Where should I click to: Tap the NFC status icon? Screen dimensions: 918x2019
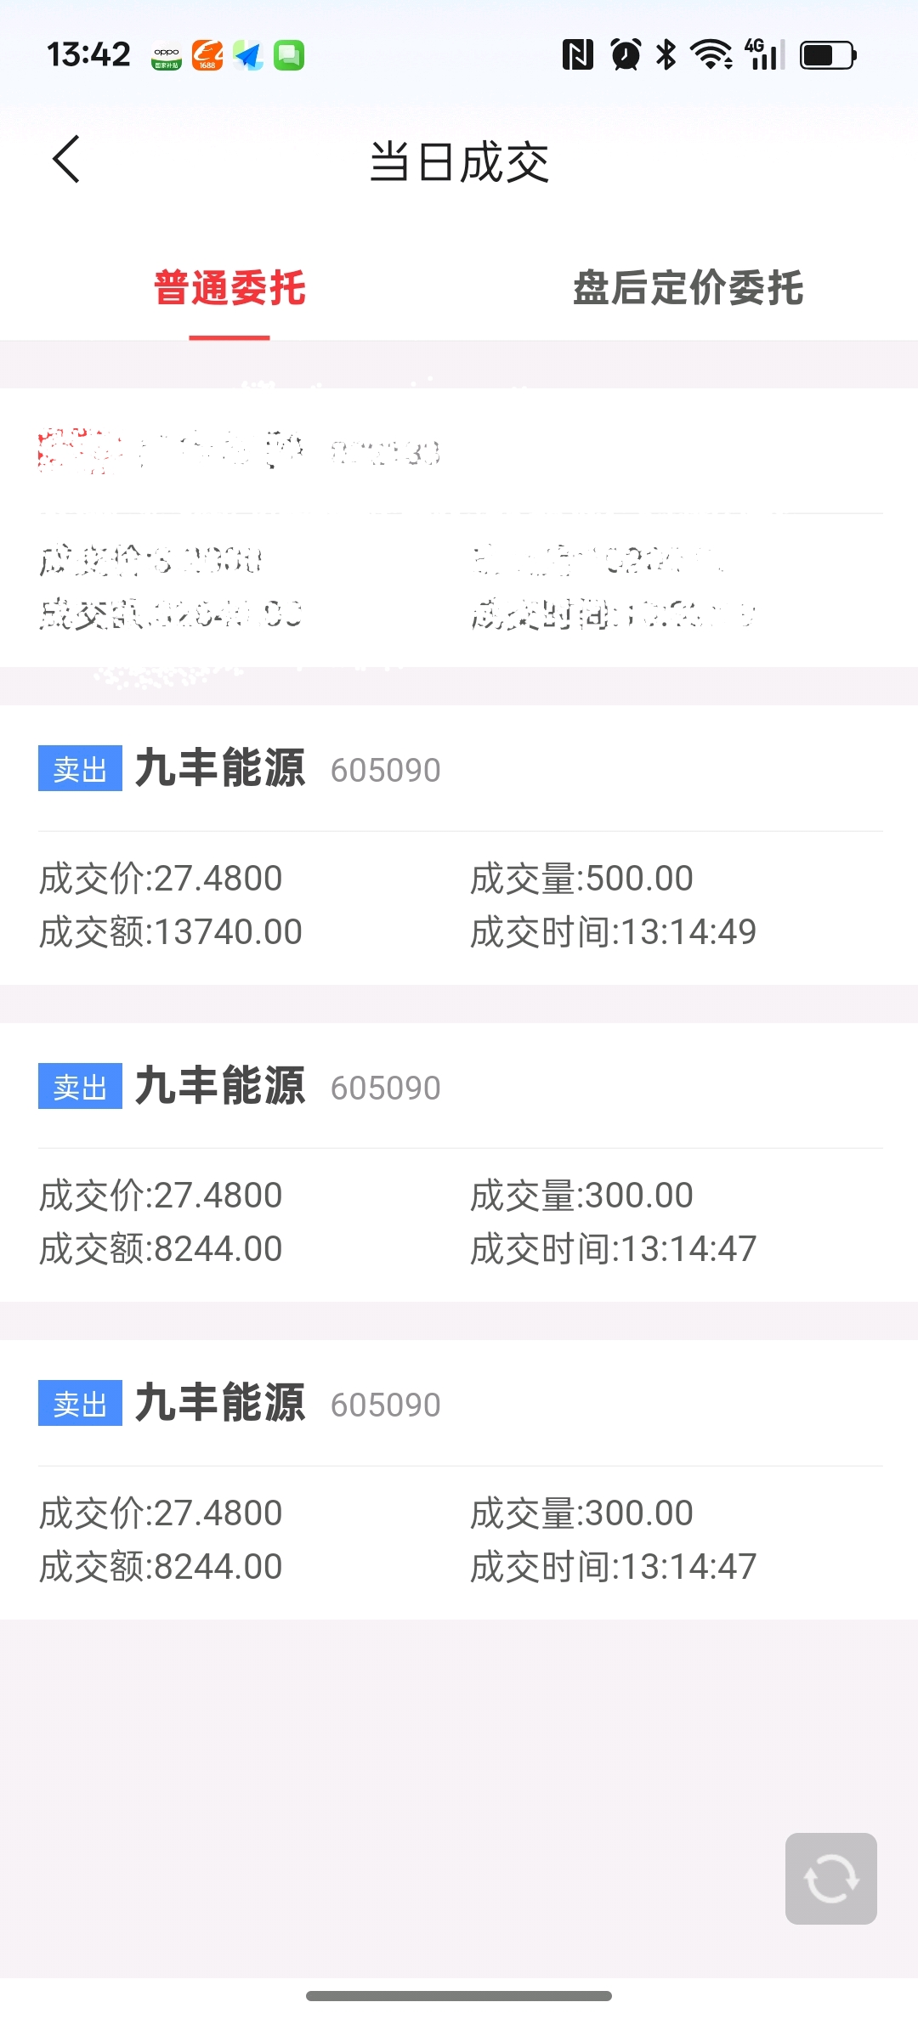(578, 55)
